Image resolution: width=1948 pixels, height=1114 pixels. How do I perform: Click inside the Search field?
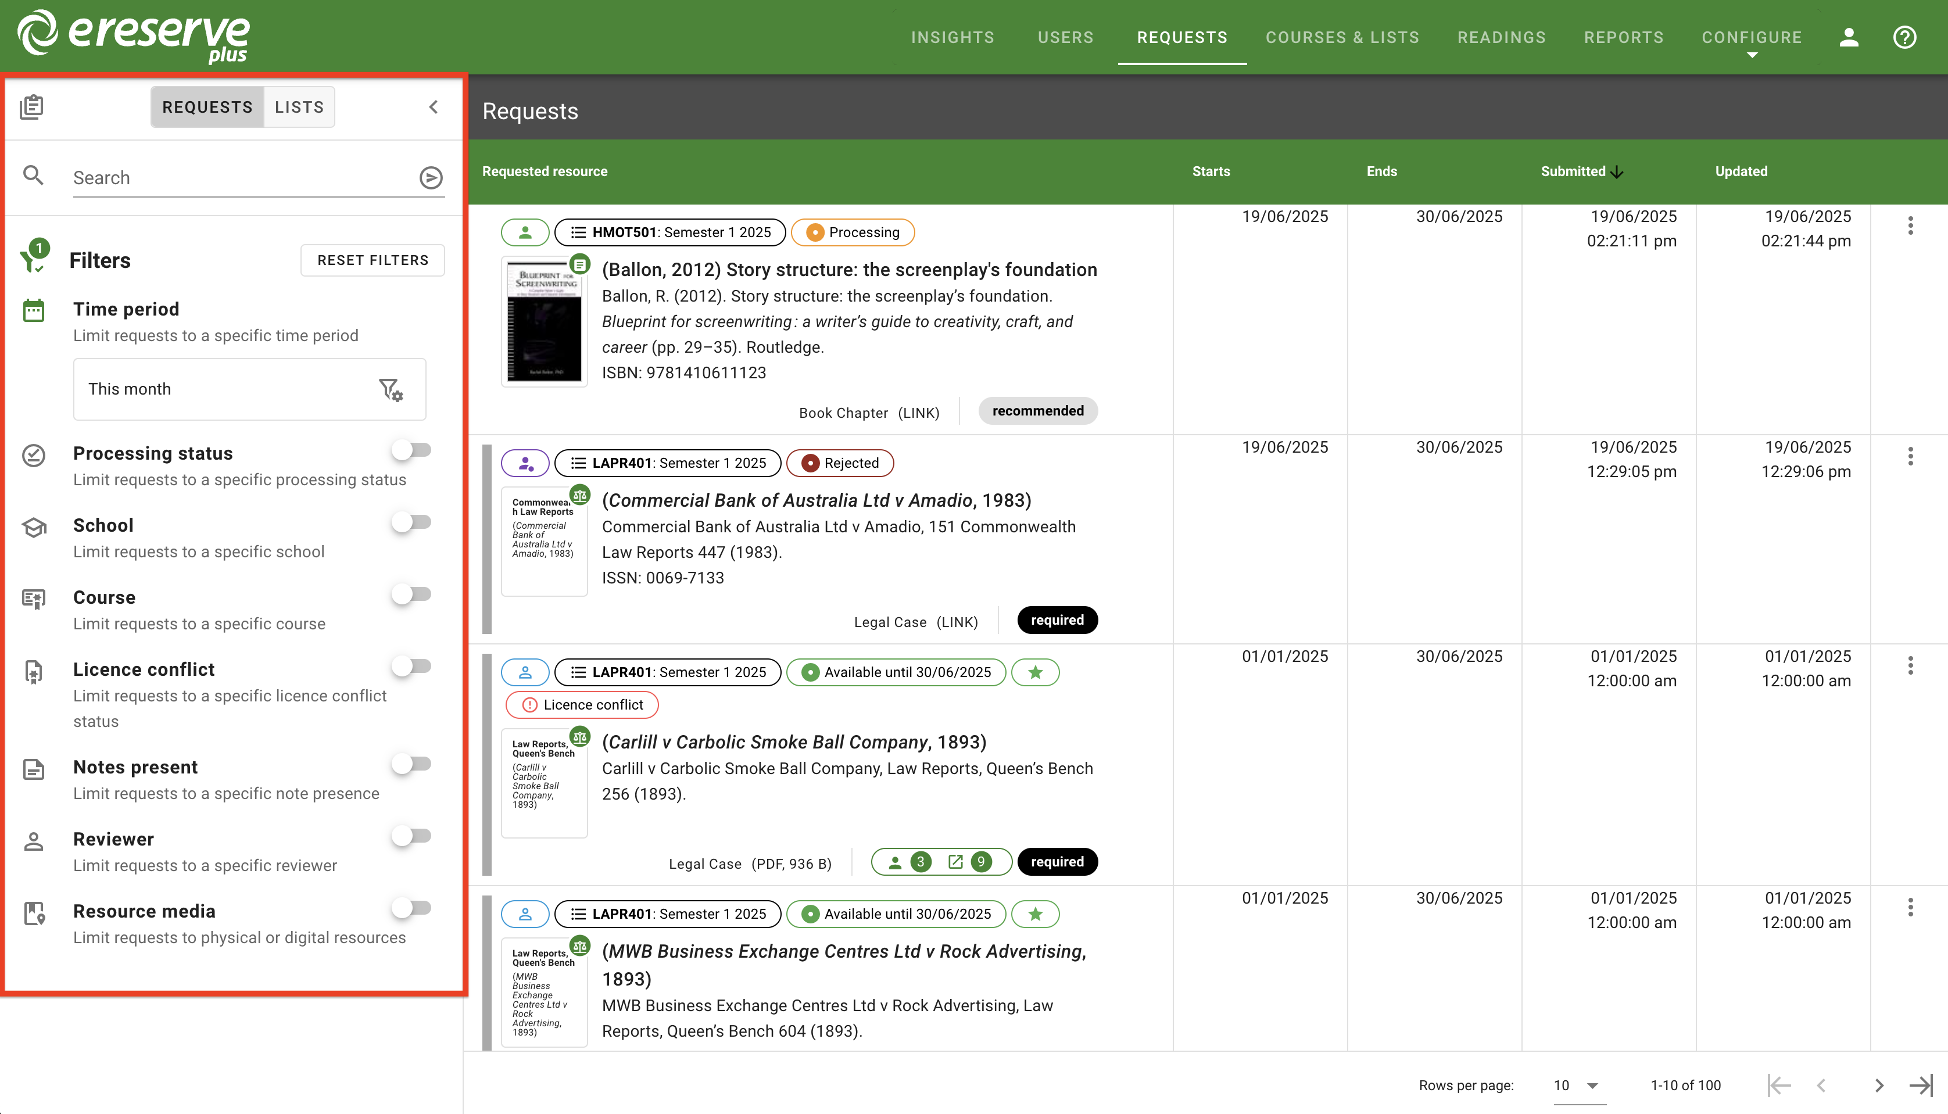tap(230, 177)
